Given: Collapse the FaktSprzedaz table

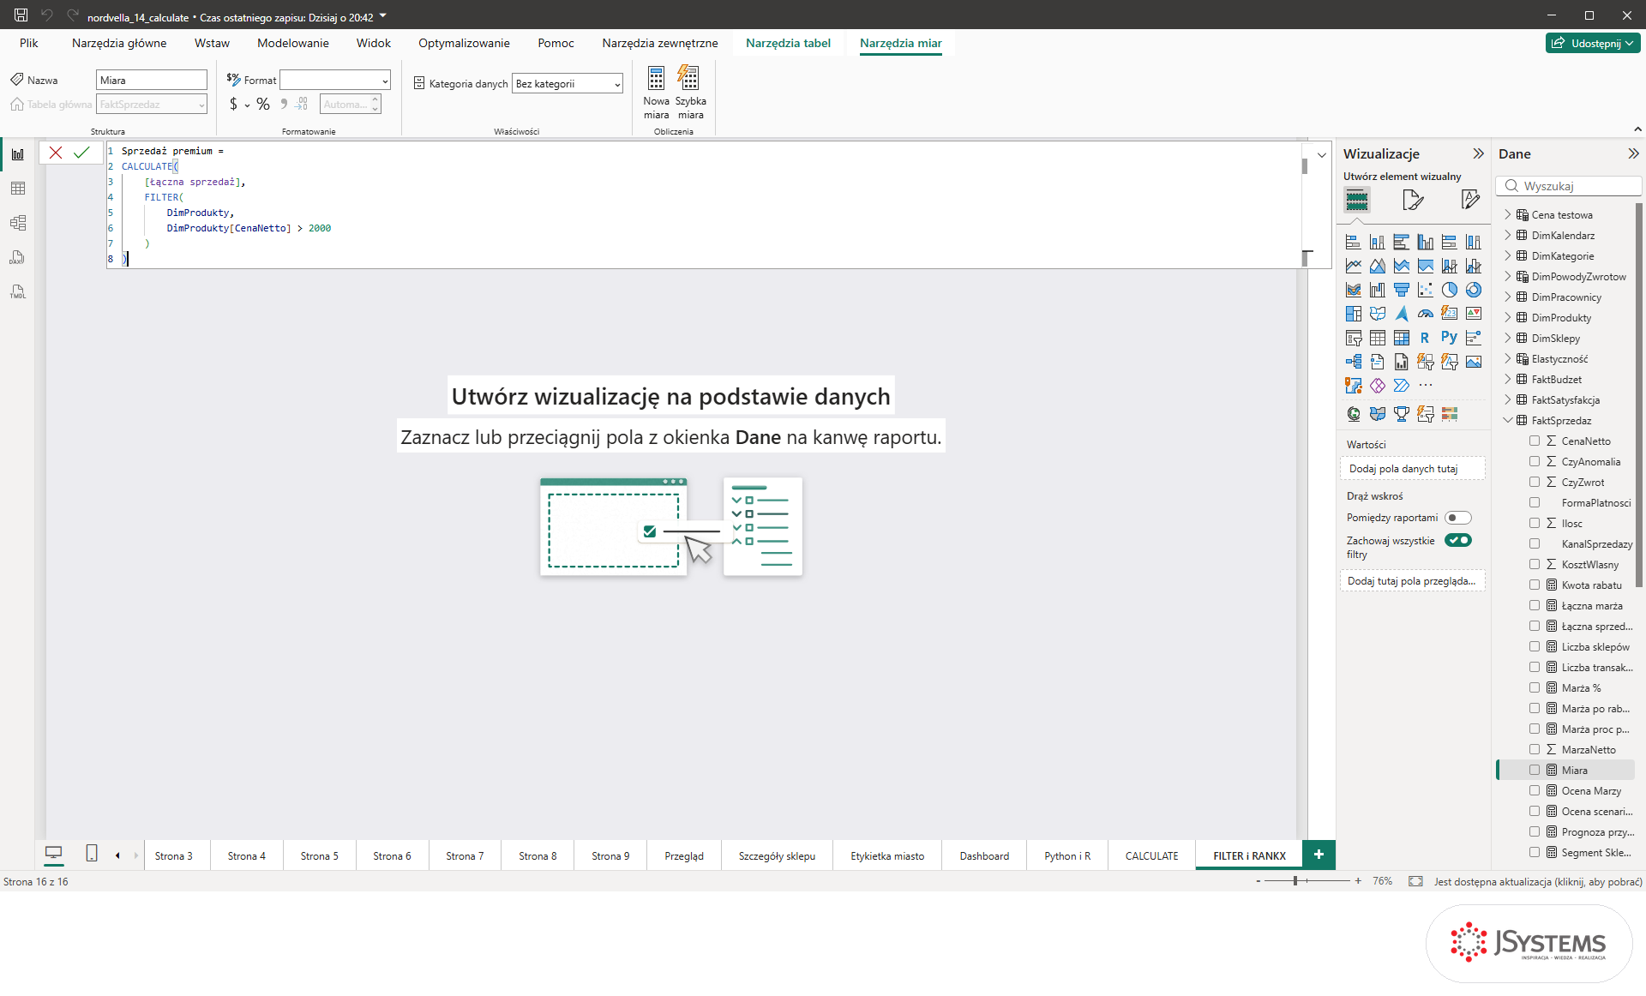Looking at the screenshot, I should click(1508, 421).
